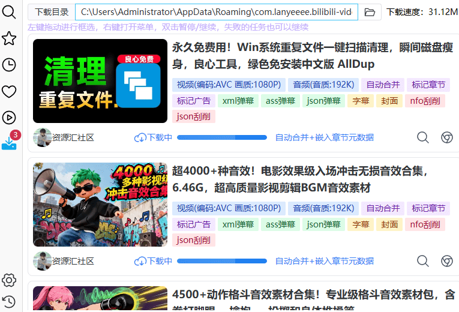
Task: Open liked videos heart icon
Action: (9, 91)
